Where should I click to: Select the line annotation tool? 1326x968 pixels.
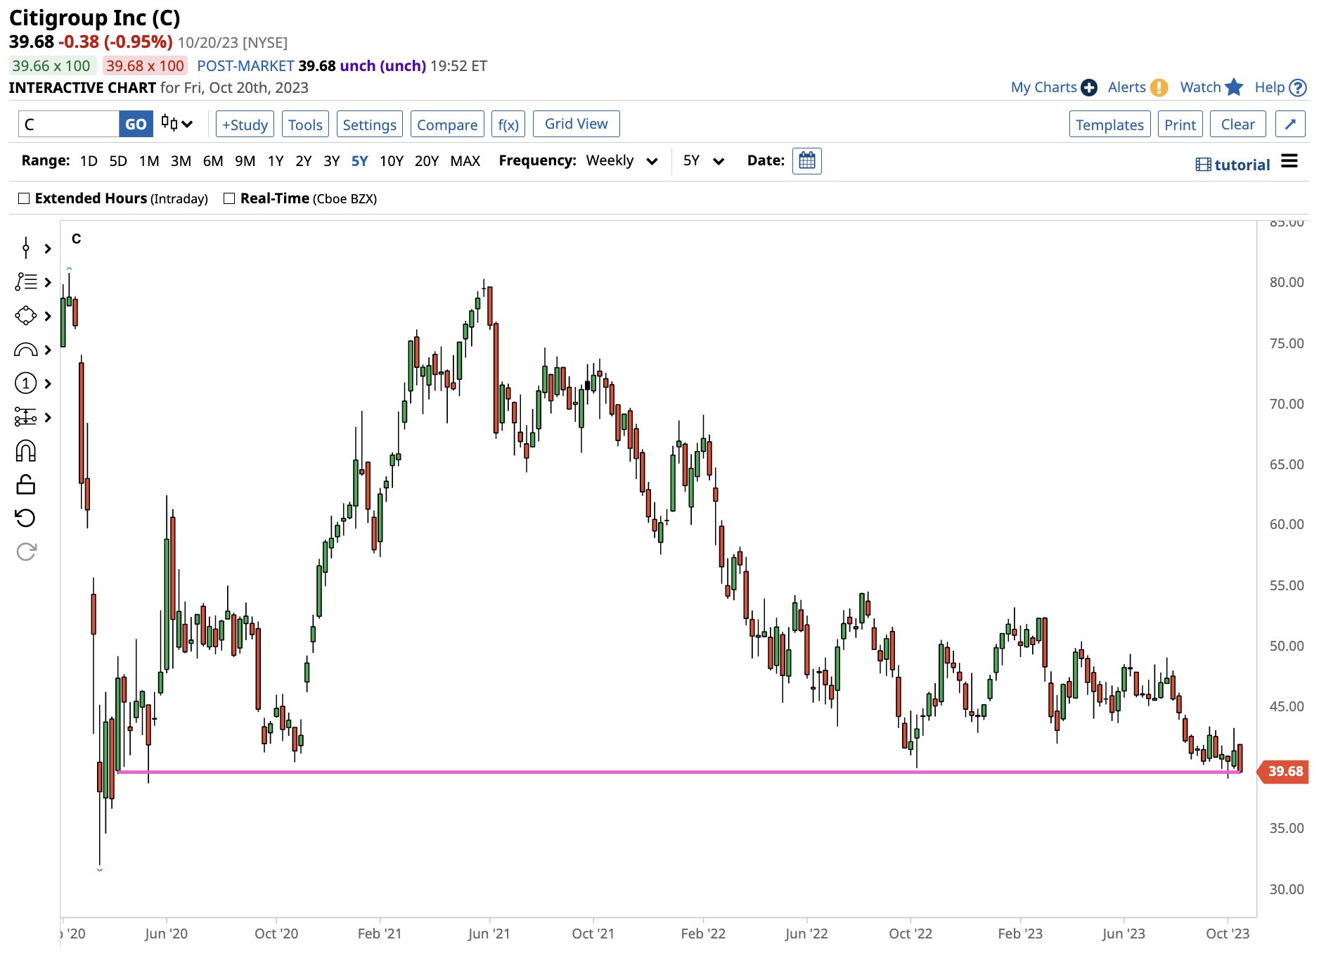[26, 282]
